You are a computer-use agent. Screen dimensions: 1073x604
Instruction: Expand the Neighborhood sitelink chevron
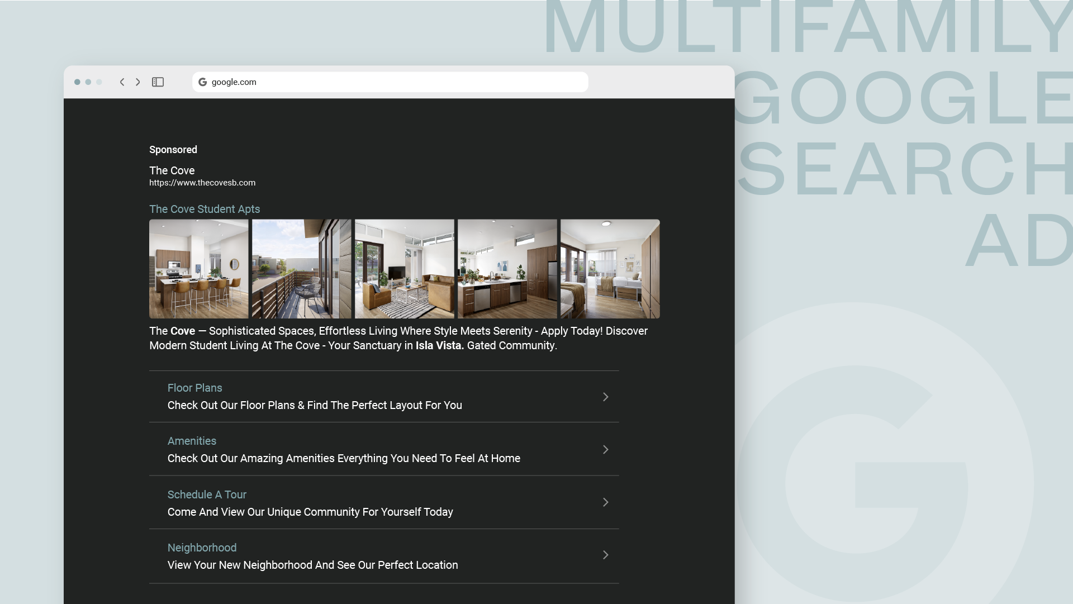pyautogui.click(x=606, y=555)
